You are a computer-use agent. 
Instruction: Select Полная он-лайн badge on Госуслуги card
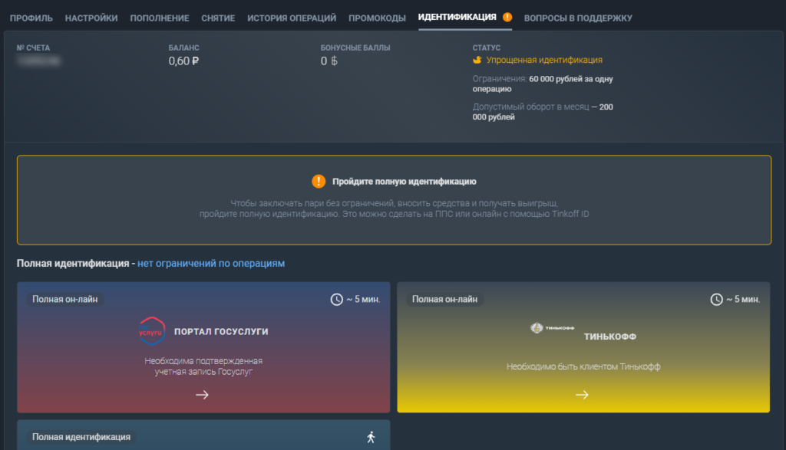tap(65, 299)
